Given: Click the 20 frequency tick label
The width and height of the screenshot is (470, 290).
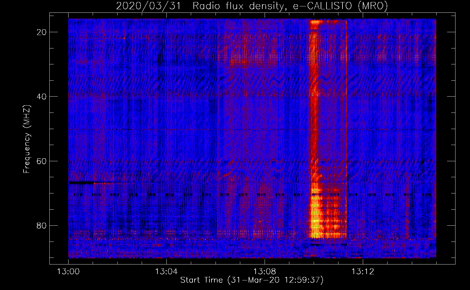Looking at the screenshot, I should point(42,32).
